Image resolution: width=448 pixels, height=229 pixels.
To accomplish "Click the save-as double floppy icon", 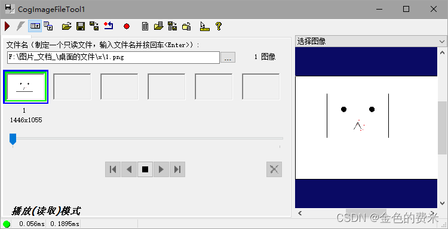I will pyautogui.click(x=94, y=26).
